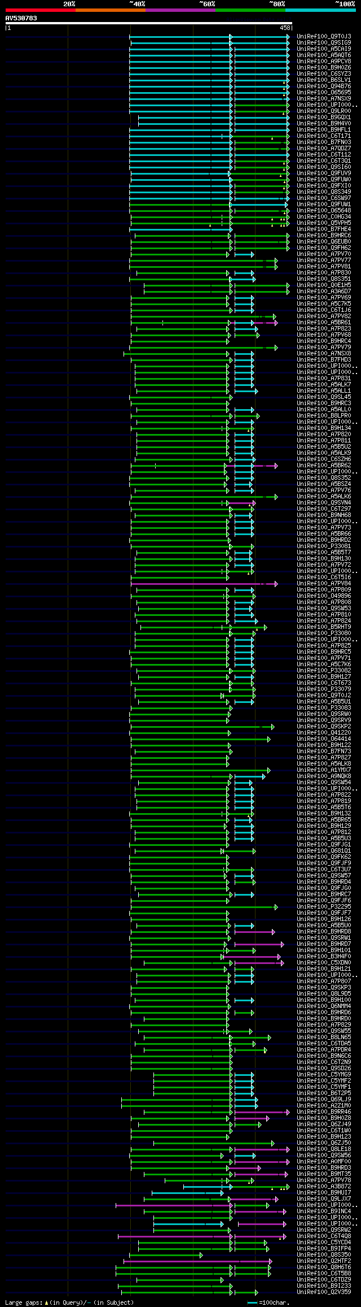This screenshot has width=361, height=1307.
Task: Click the UniRef100_B9HUI7 label
Action: point(324,1192)
